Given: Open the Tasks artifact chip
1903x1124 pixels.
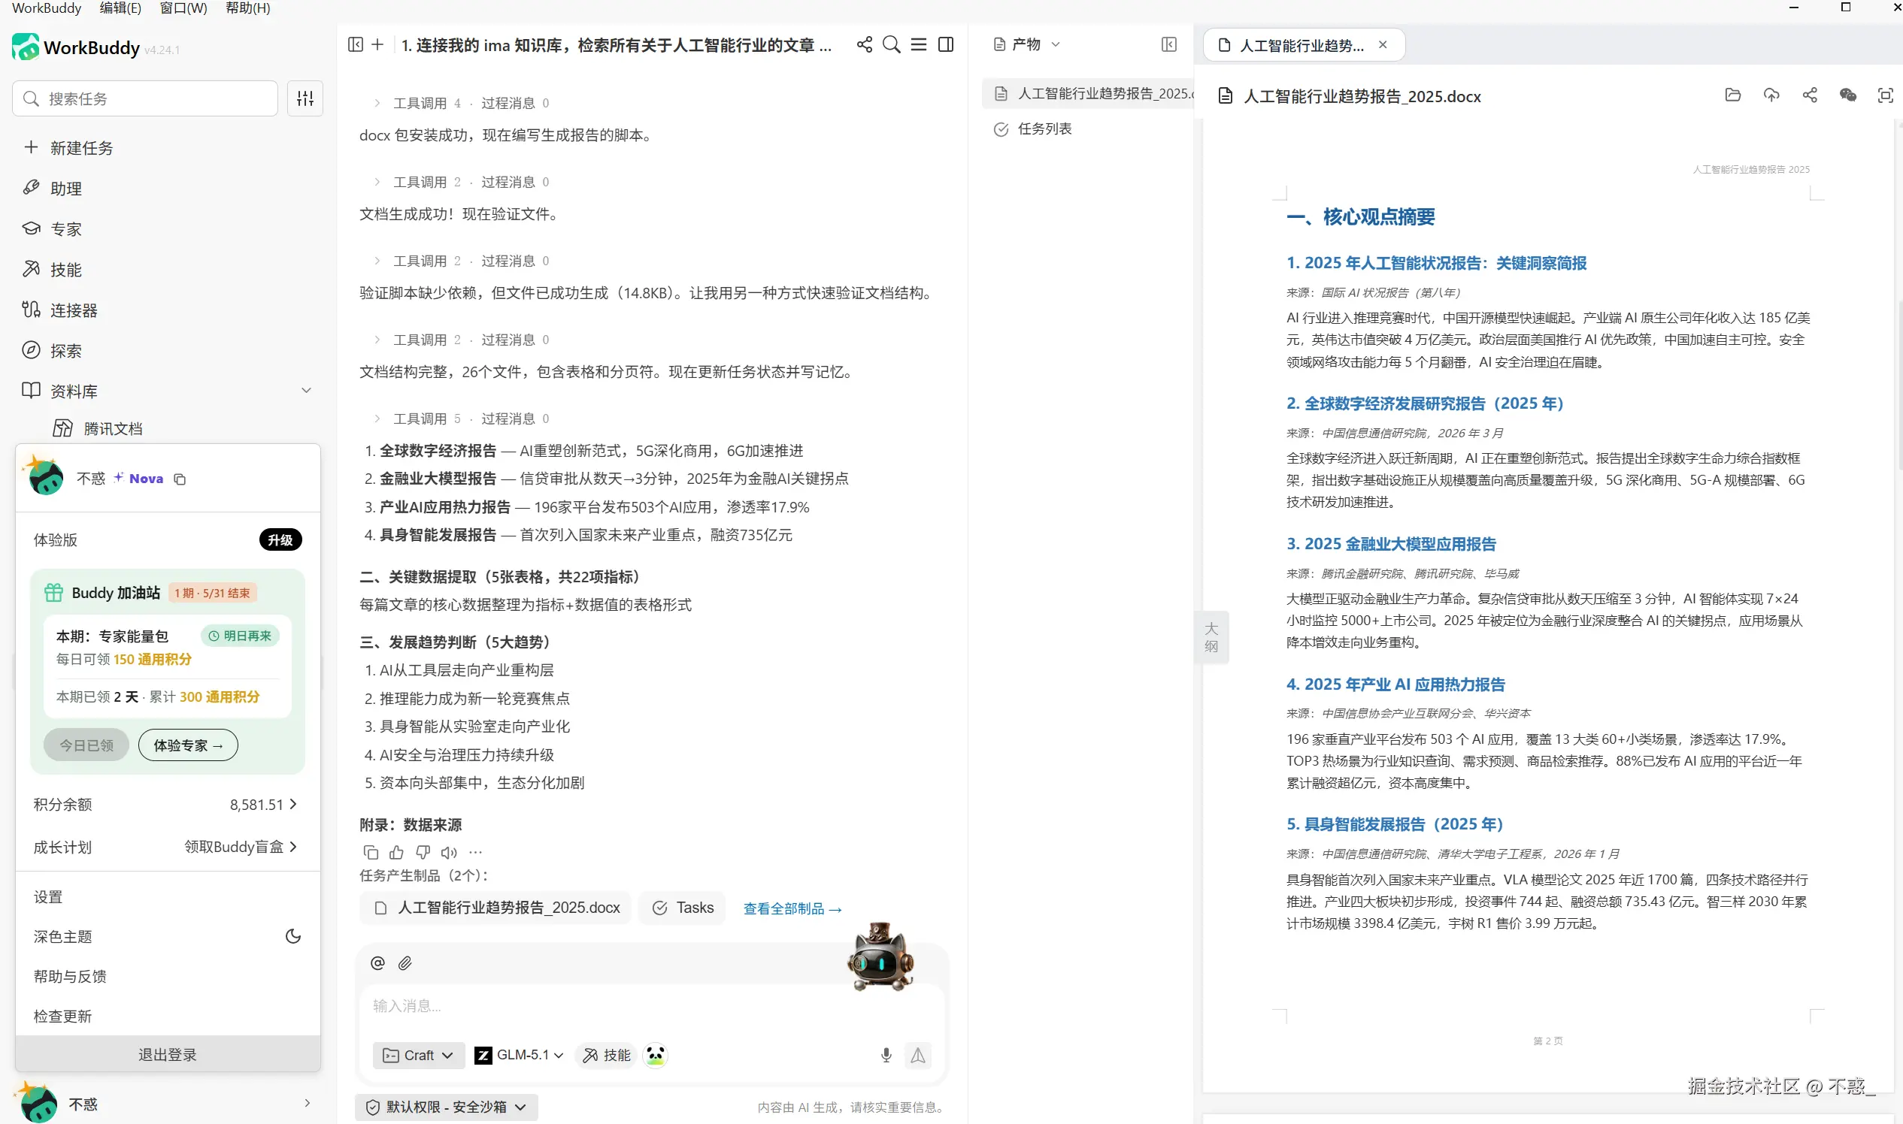Looking at the screenshot, I should pos(683,908).
